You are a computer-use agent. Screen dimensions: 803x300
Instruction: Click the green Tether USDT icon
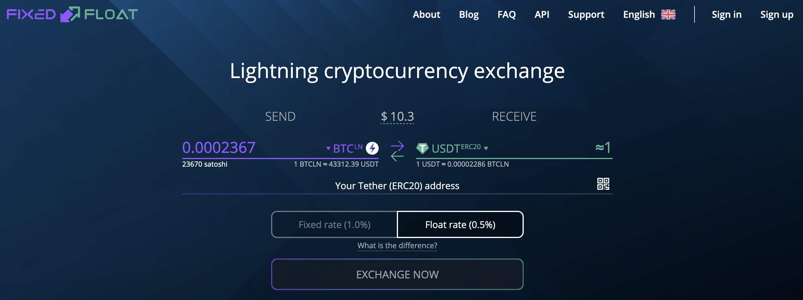coord(422,148)
